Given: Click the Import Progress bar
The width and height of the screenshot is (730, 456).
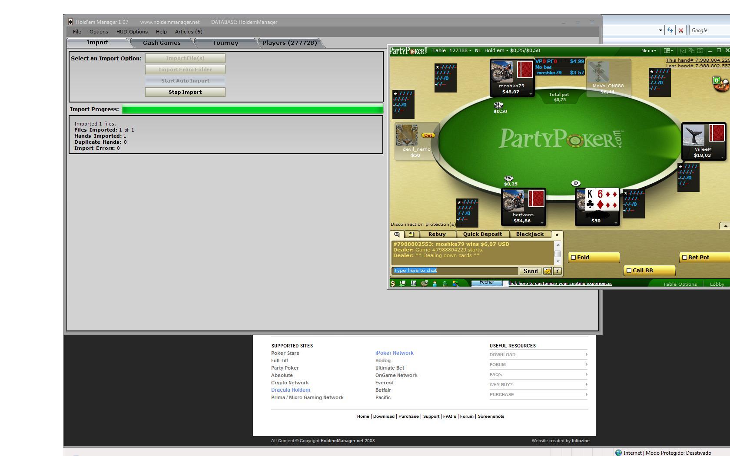Looking at the screenshot, I should click(252, 109).
